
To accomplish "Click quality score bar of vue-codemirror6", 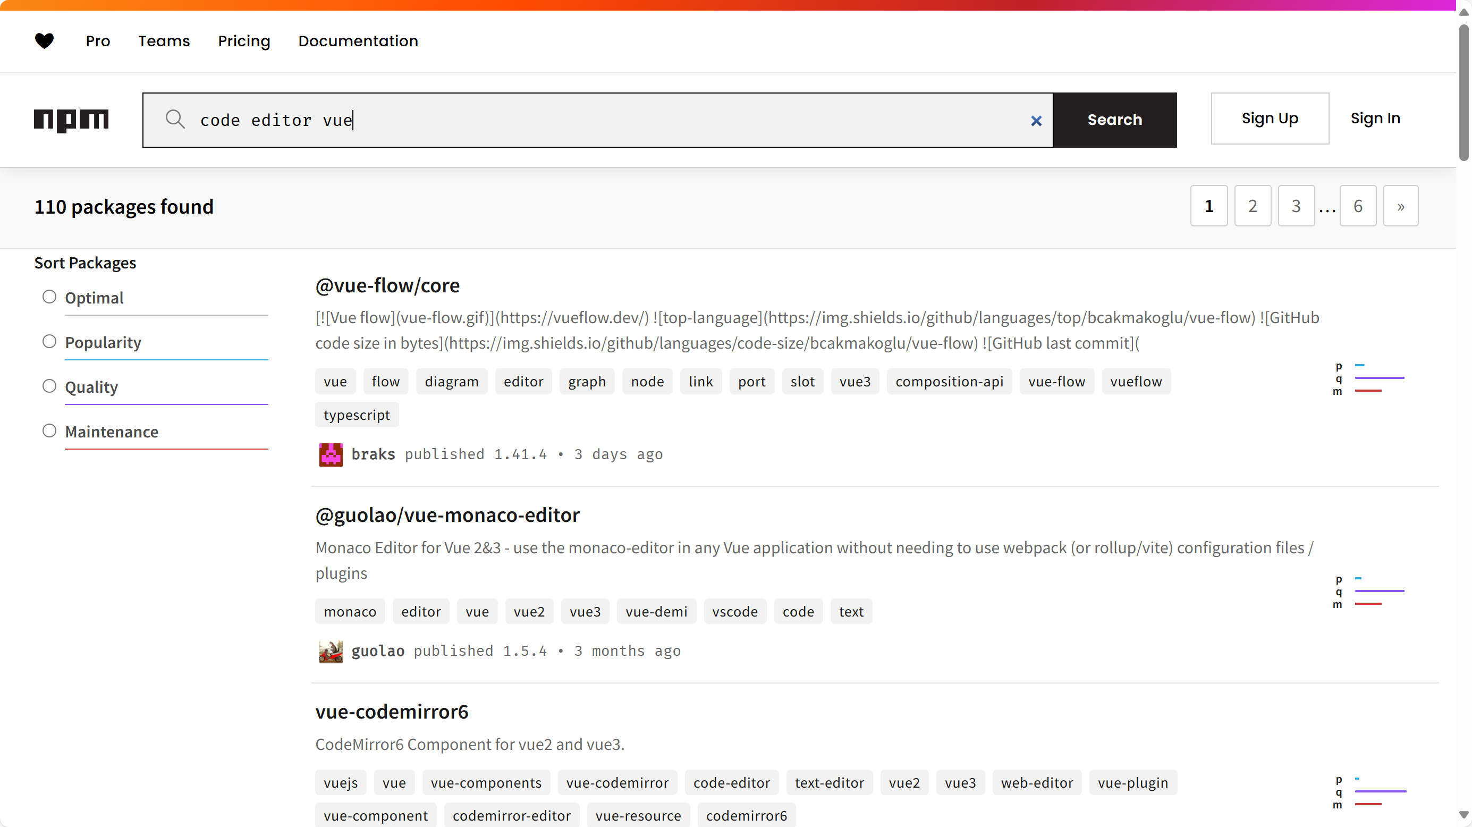I will click(1381, 791).
